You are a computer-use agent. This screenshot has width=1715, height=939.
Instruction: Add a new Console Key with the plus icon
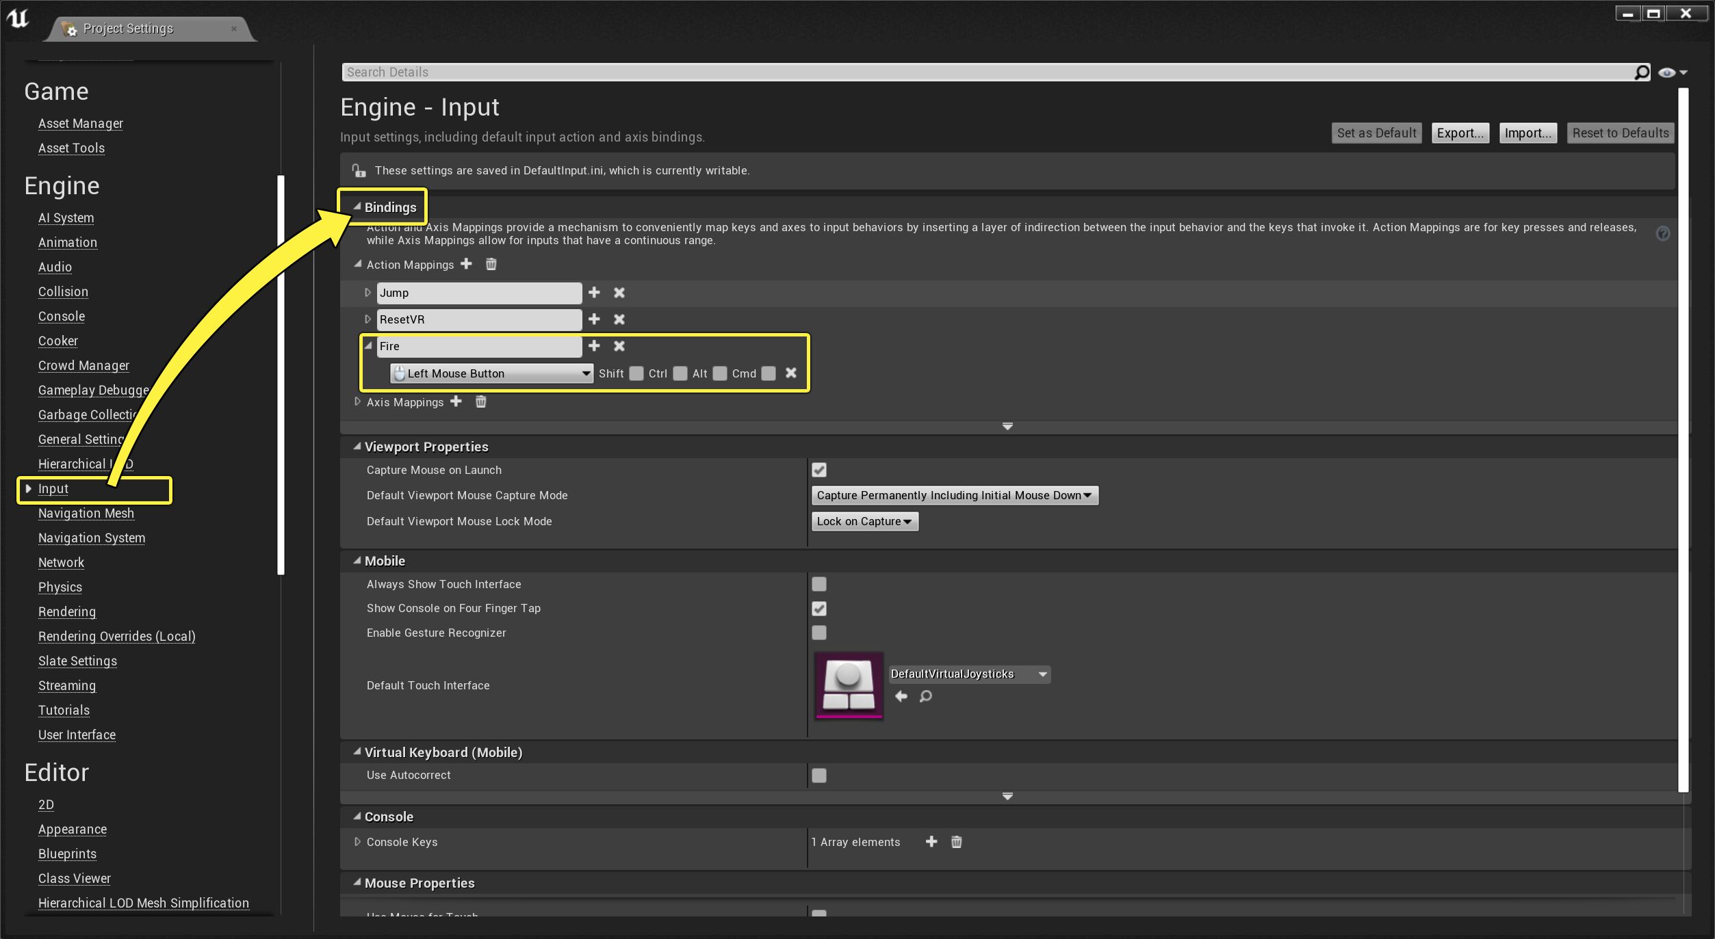pyautogui.click(x=931, y=842)
